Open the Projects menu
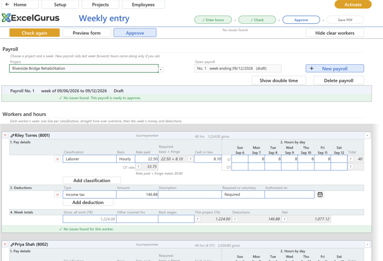Image resolution: width=383 pixels, height=261 pixels. click(x=100, y=4)
